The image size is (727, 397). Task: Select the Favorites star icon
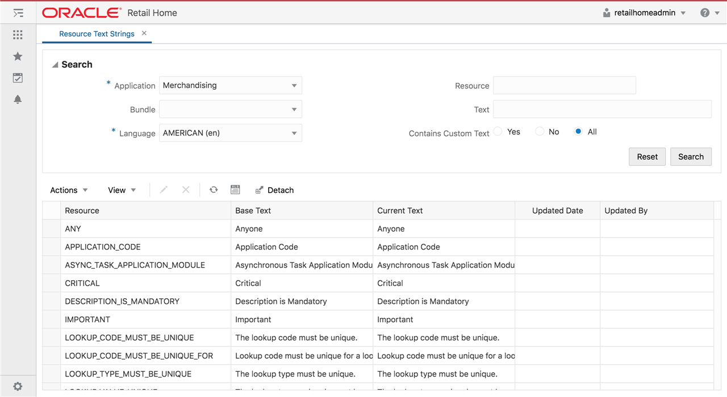point(18,56)
